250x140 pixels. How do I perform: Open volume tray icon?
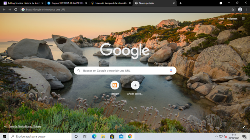(225, 136)
